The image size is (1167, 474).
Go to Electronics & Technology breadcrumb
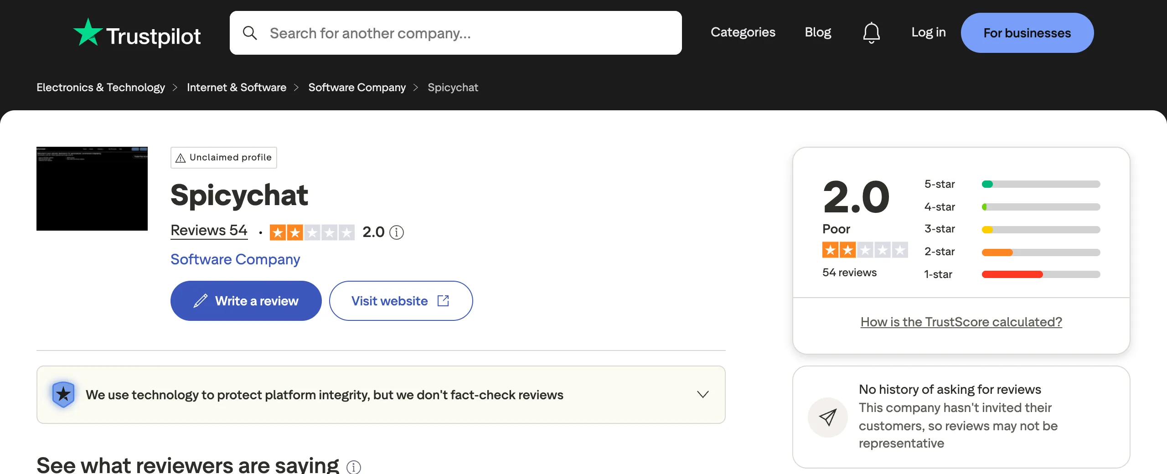pos(101,88)
